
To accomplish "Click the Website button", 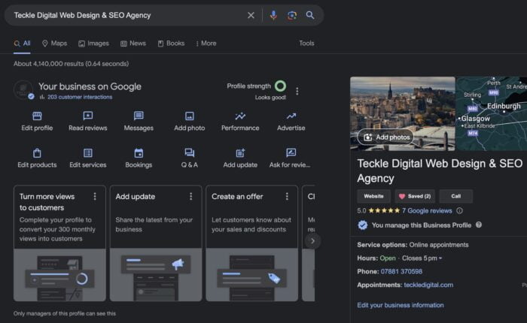I will pos(373,196).
